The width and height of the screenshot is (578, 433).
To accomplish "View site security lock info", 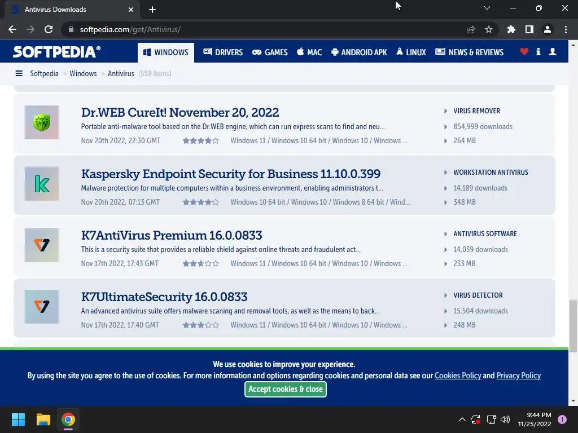I will pyautogui.click(x=71, y=29).
